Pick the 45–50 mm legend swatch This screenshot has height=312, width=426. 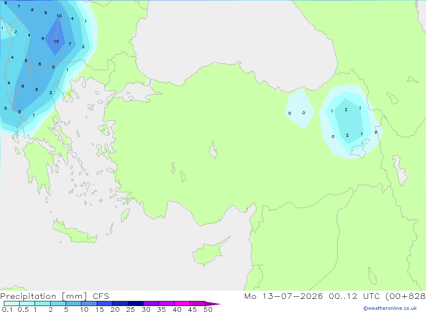coord(198,303)
